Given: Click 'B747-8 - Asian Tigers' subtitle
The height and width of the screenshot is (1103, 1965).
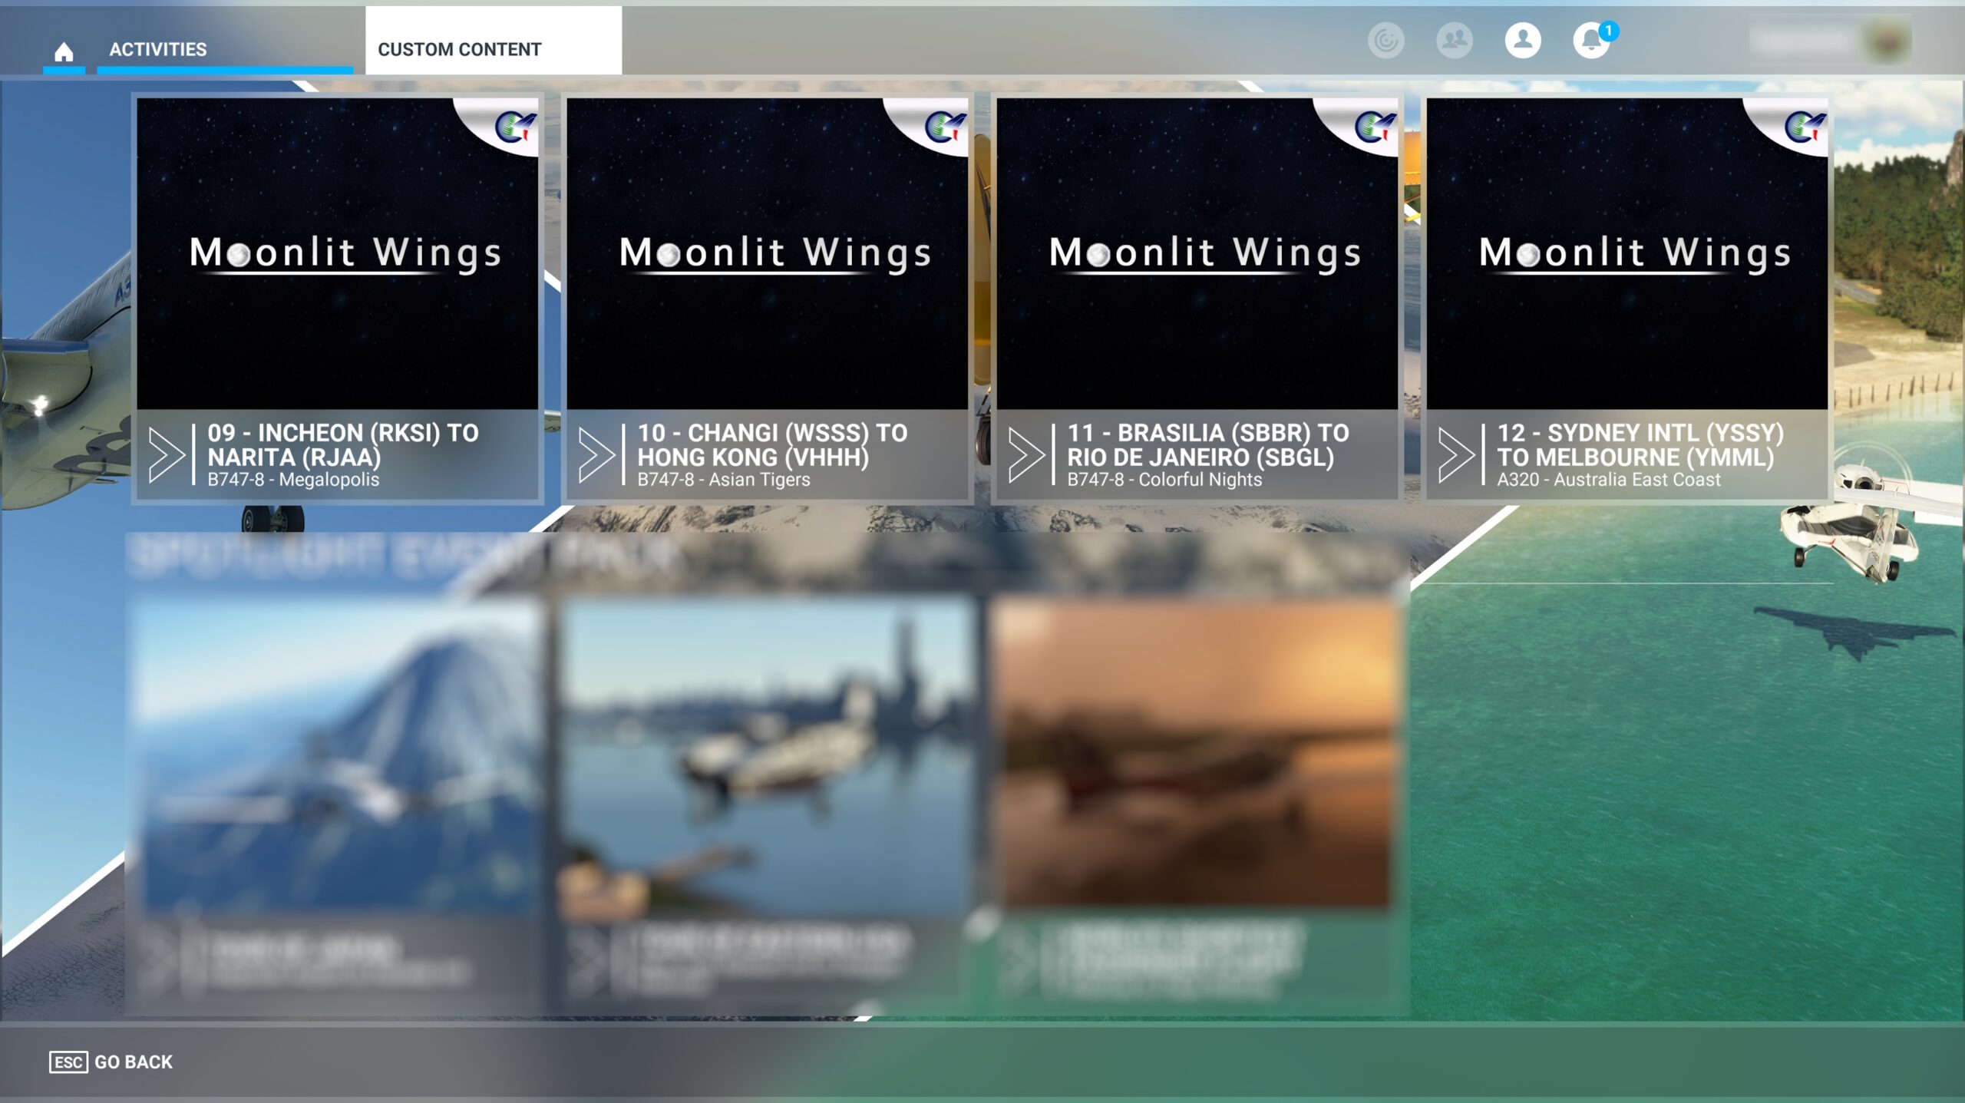Looking at the screenshot, I should click(x=724, y=480).
